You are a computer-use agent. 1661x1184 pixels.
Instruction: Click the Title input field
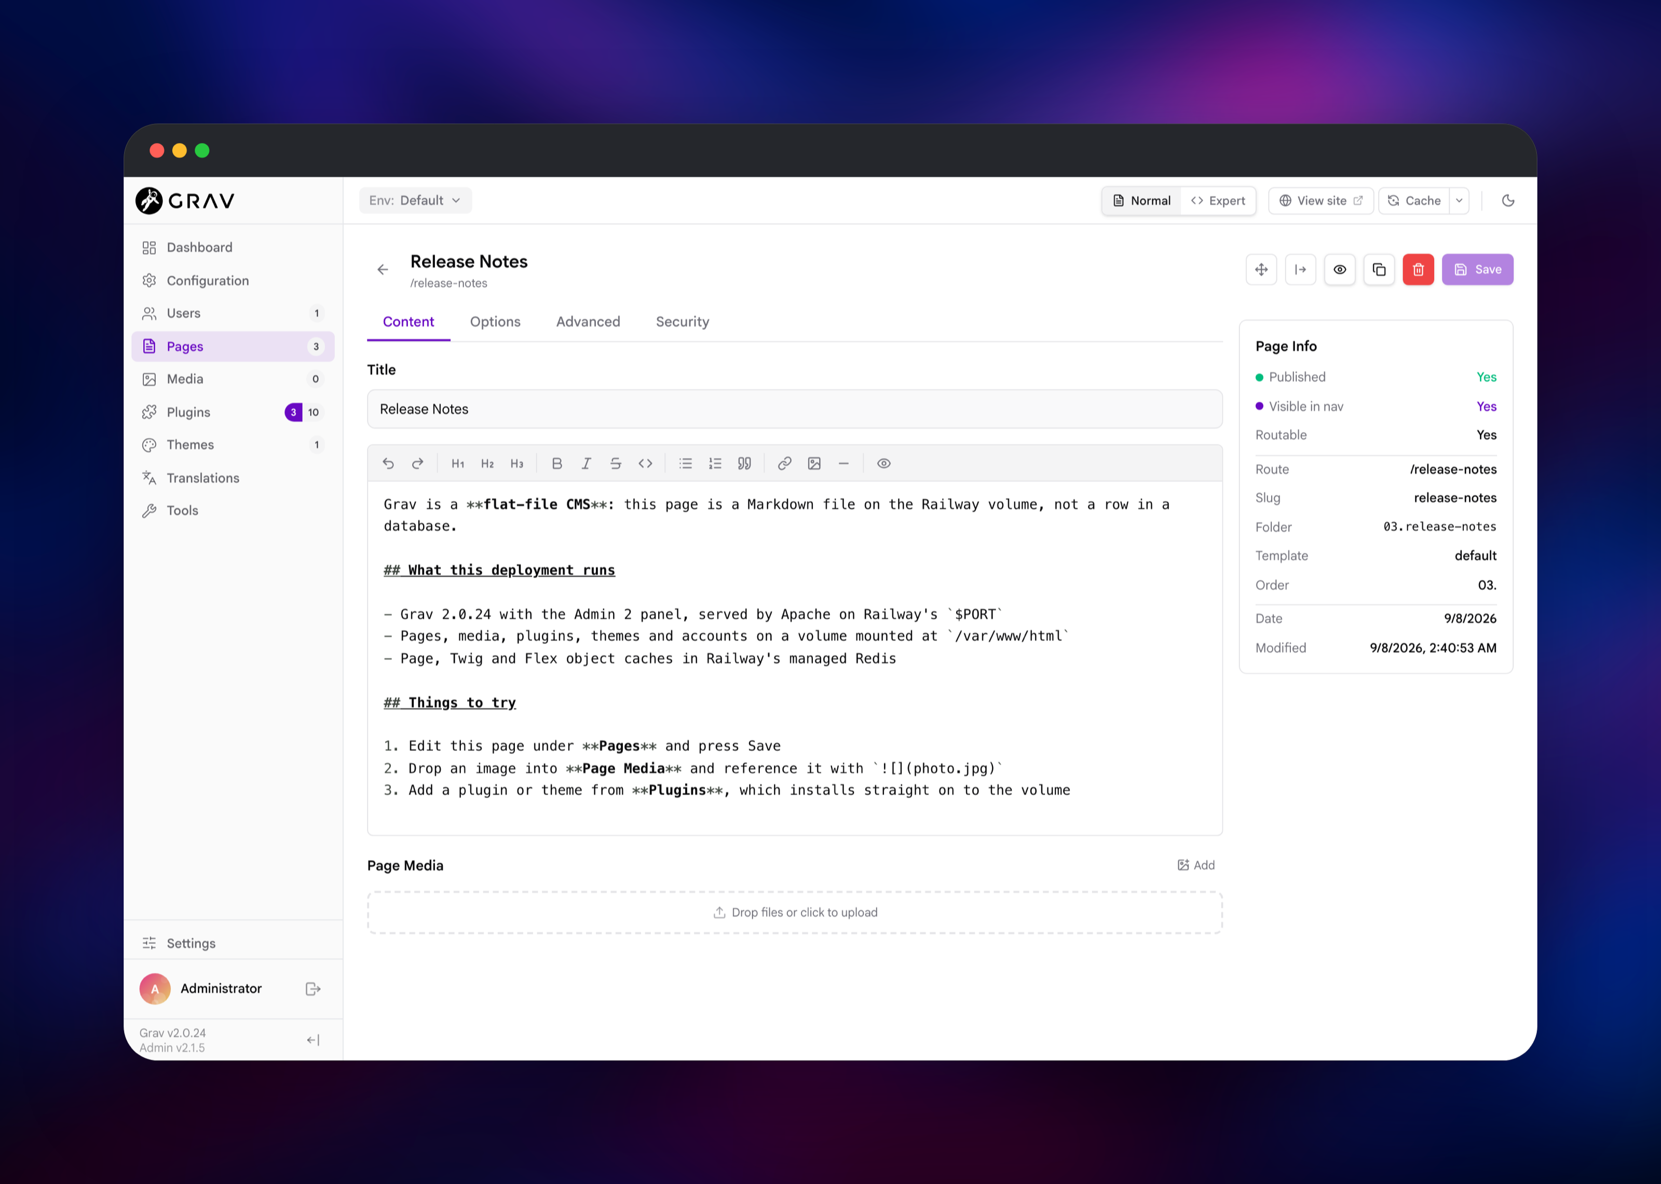pyautogui.click(x=794, y=409)
